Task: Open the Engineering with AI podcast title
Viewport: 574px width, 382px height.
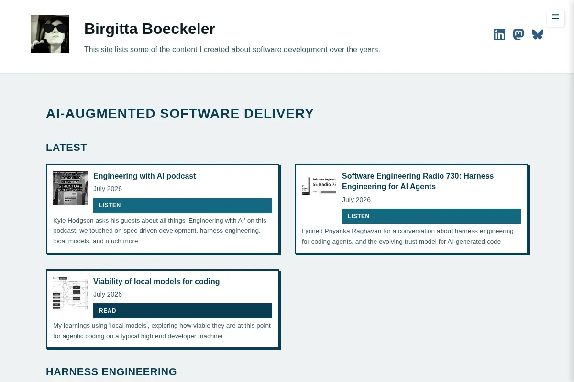Action: coord(144,176)
